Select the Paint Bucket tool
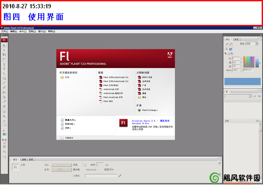This screenshot has width=263, height=185. 4,97
